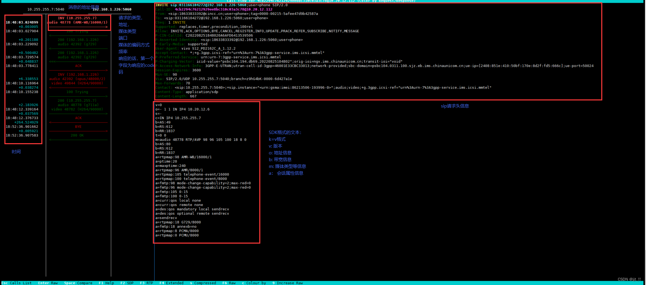646x285 pixels.
Task: Click a=rtpmap:98 AMR-WB/16000/1 line
Action: pos(183,157)
